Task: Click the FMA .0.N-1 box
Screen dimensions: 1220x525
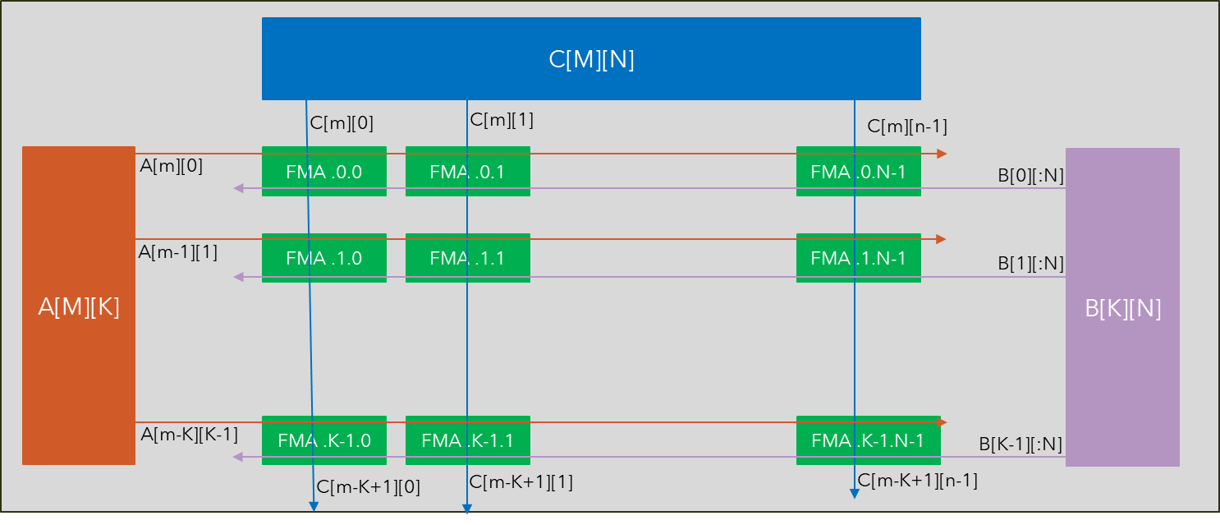Action: pos(859,172)
